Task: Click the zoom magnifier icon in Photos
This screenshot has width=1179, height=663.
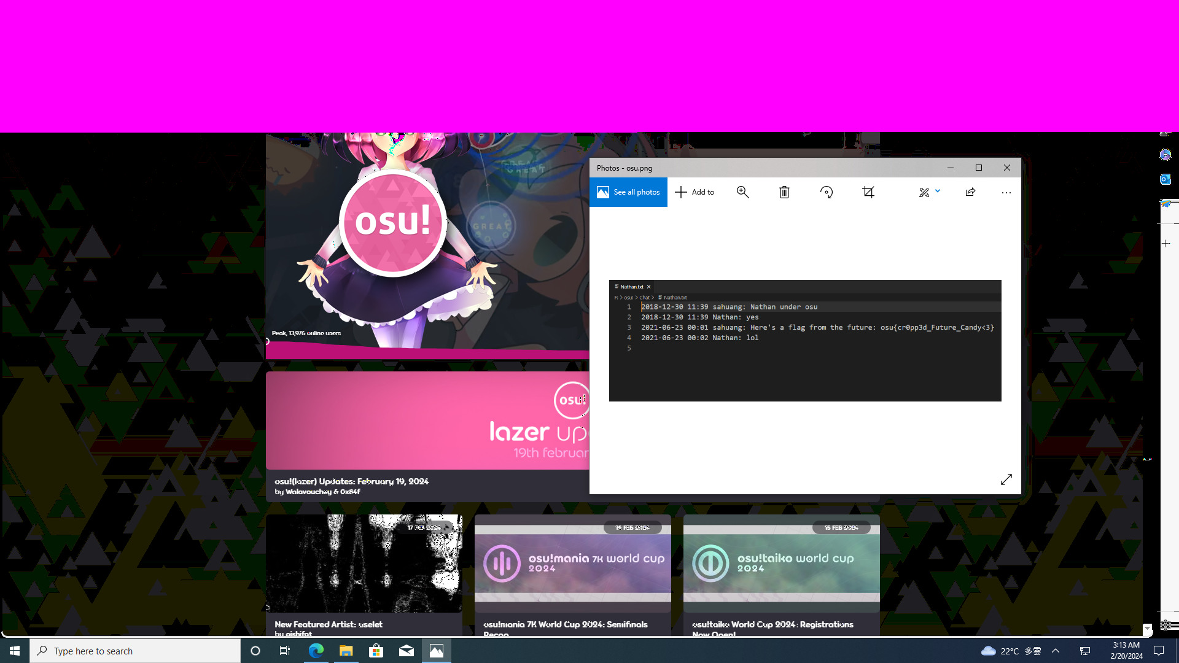Action: [742, 192]
